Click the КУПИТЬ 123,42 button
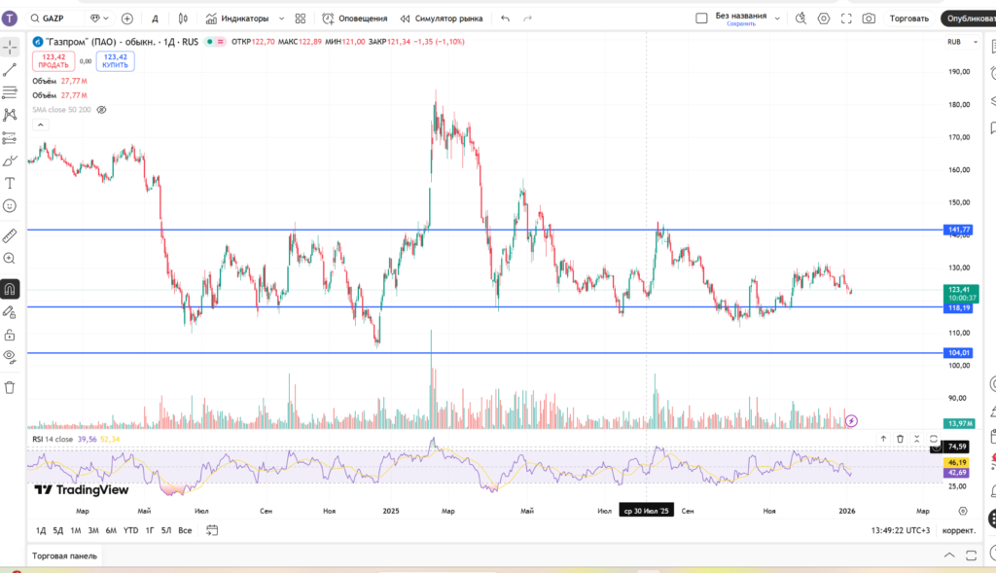 coord(115,61)
